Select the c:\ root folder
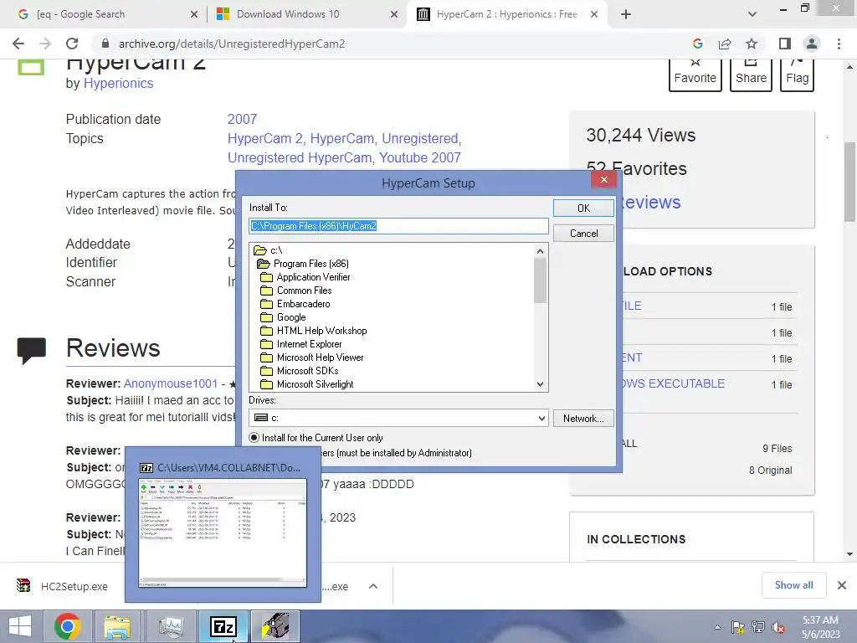 pos(269,250)
